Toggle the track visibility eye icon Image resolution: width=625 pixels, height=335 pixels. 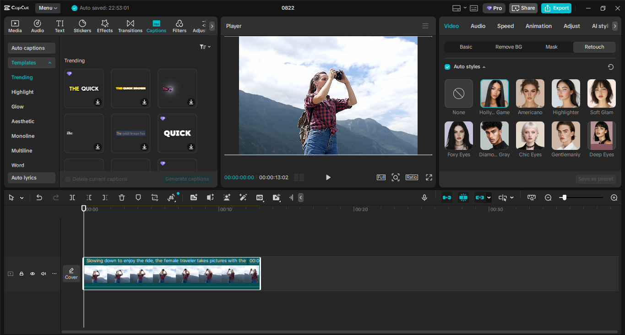click(x=32, y=274)
